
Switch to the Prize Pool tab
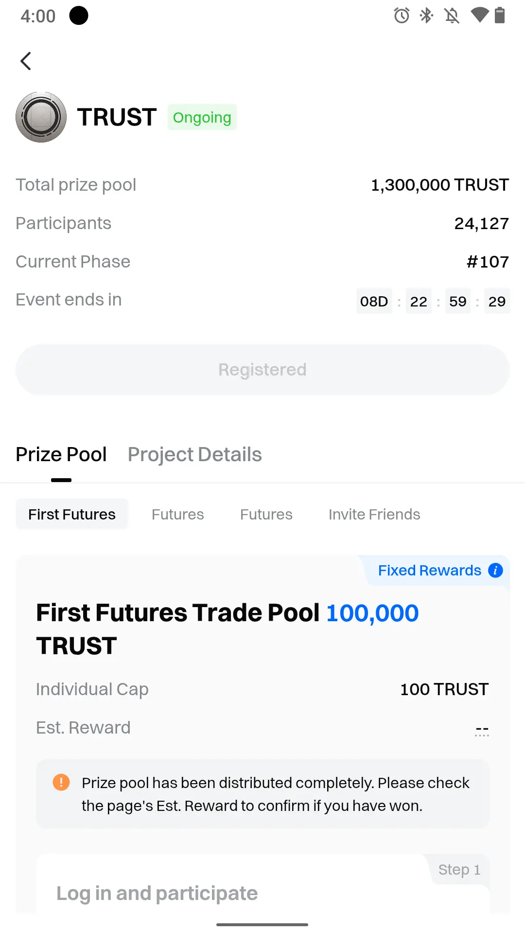(61, 454)
